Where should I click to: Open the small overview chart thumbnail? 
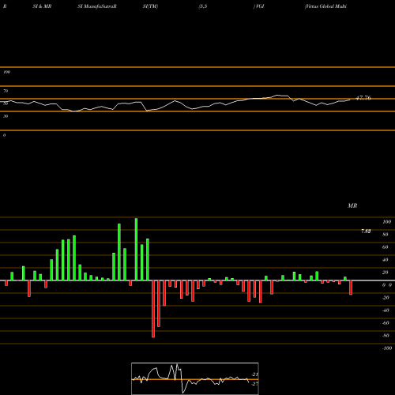click(x=195, y=378)
